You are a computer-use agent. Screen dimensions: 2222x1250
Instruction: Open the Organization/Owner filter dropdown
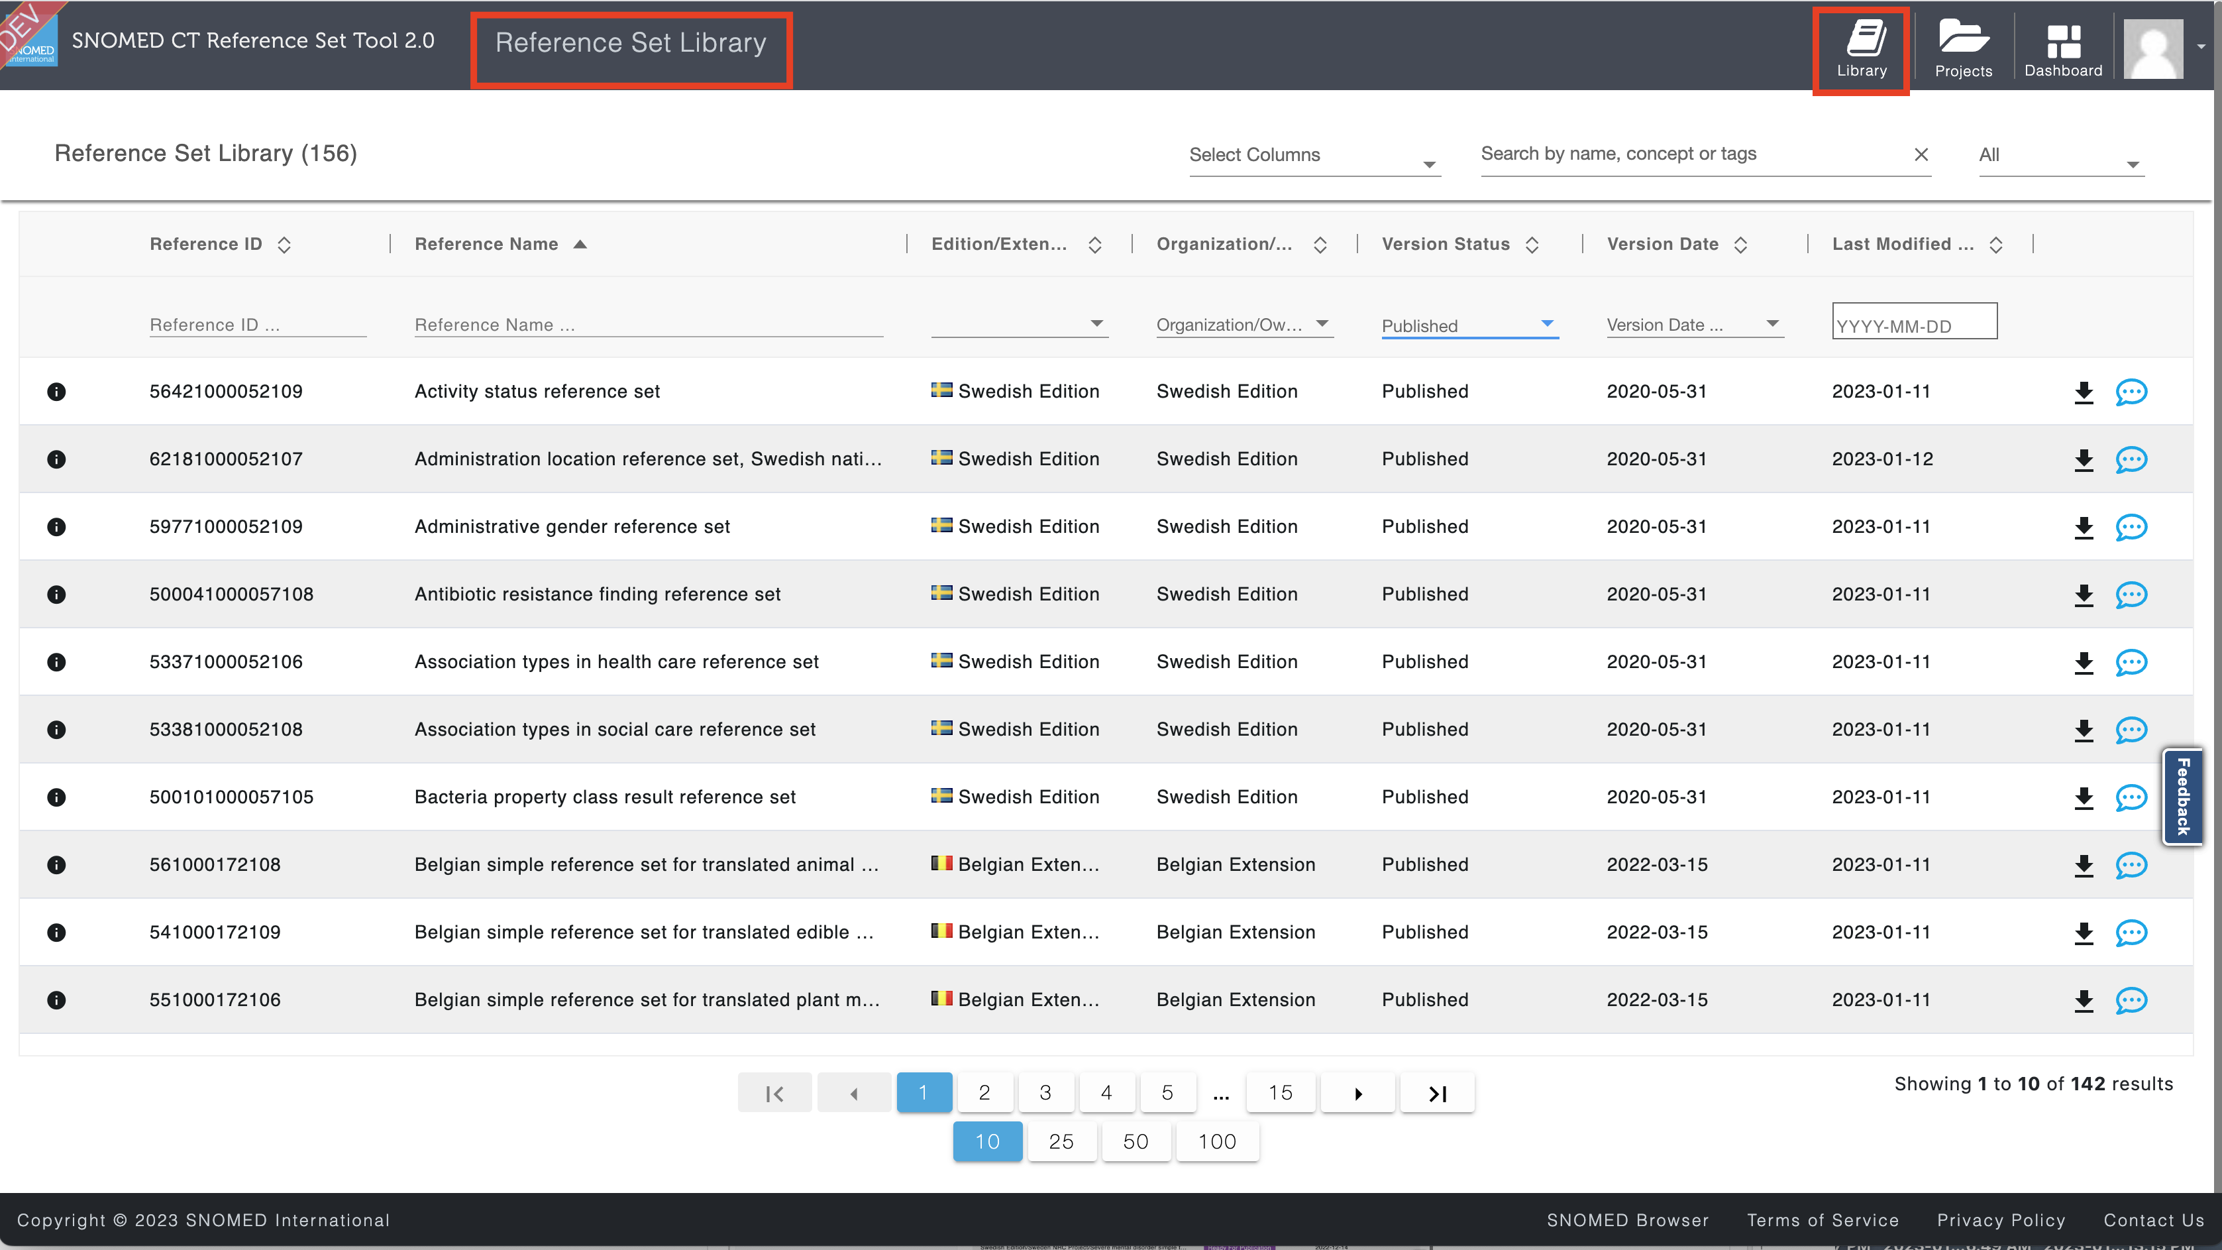point(1245,324)
